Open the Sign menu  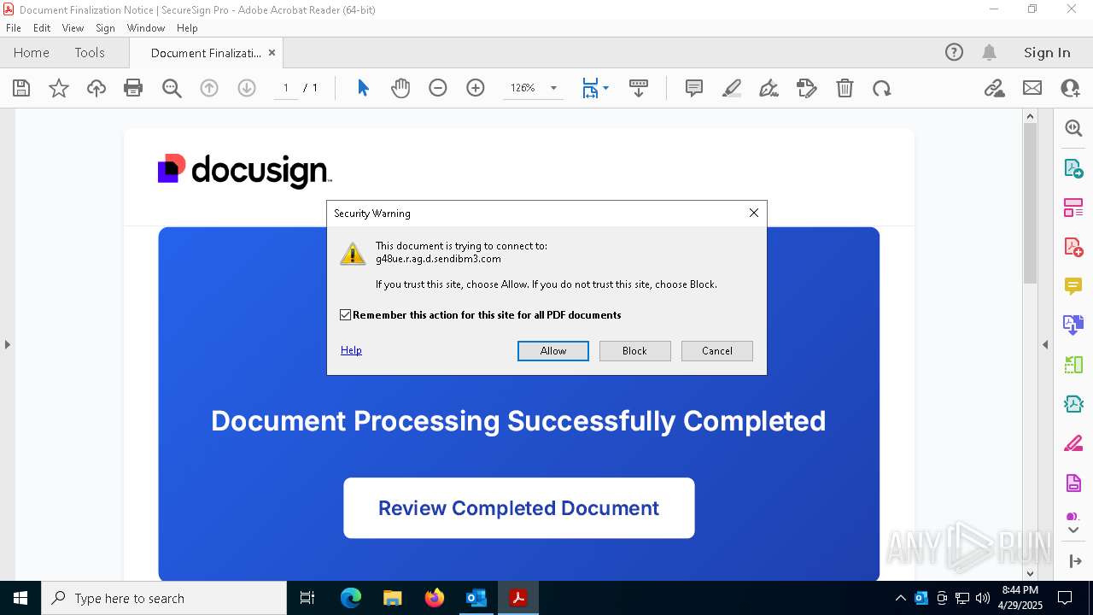pyautogui.click(x=105, y=28)
